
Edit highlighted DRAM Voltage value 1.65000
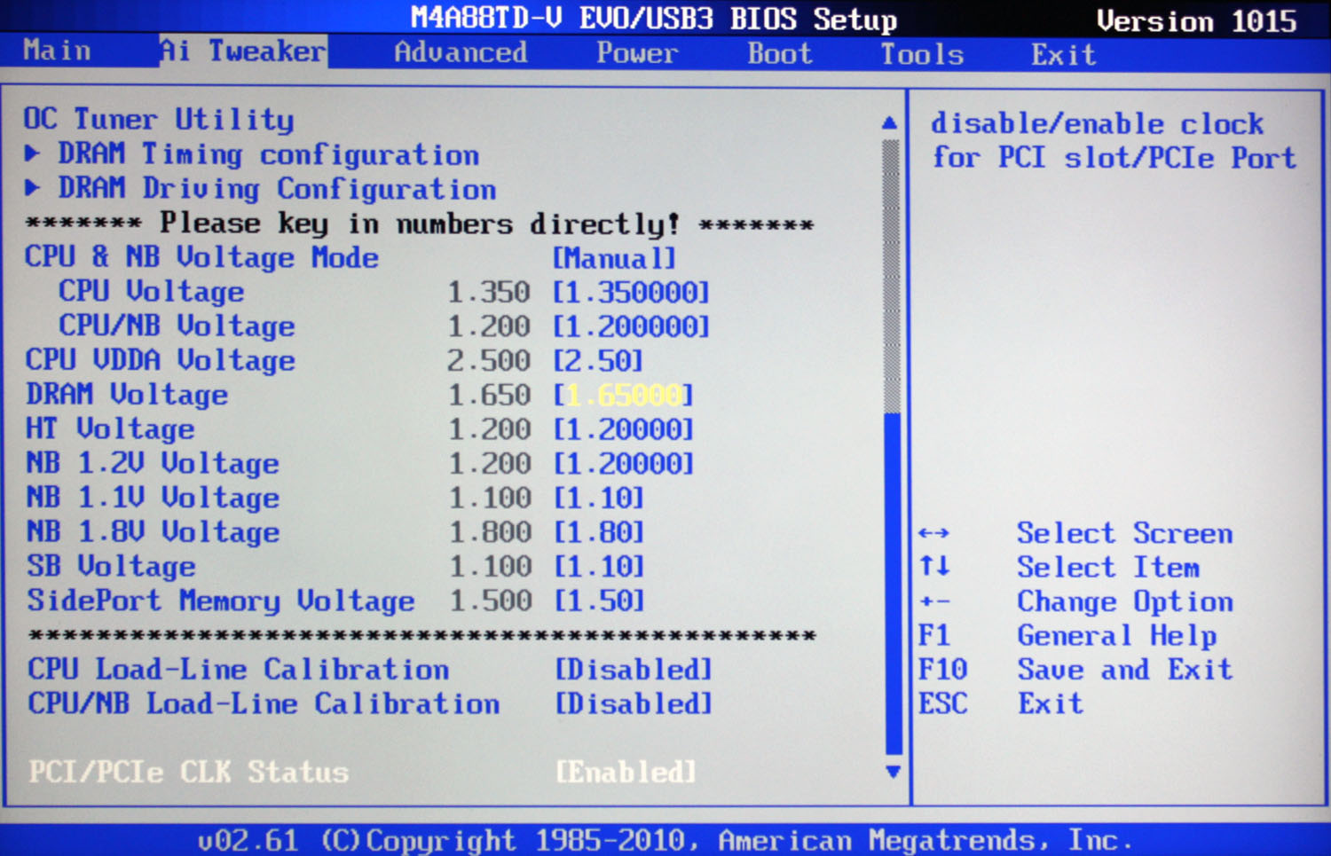pyautogui.click(x=624, y=396)
